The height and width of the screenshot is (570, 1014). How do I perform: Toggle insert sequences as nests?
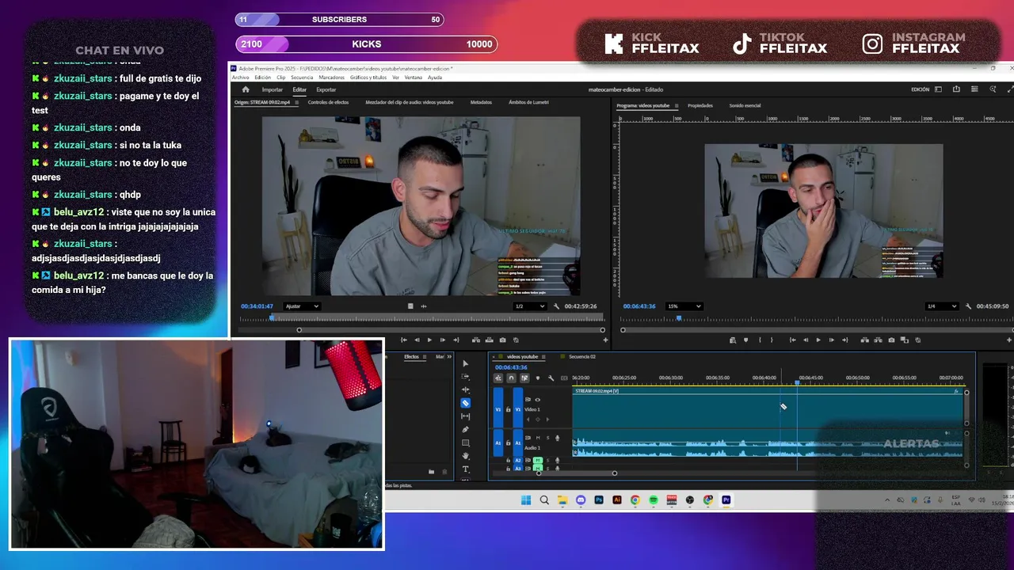498,378
